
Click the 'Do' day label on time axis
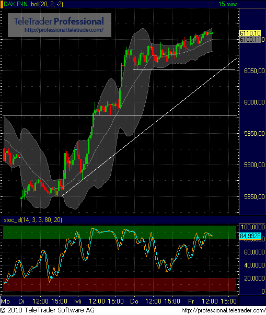tap(134, 301)
